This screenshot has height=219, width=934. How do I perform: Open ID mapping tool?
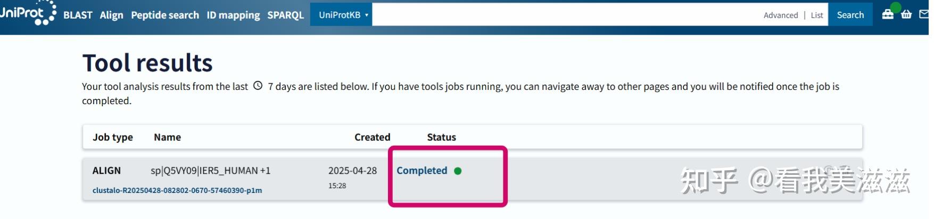(233, 15)
